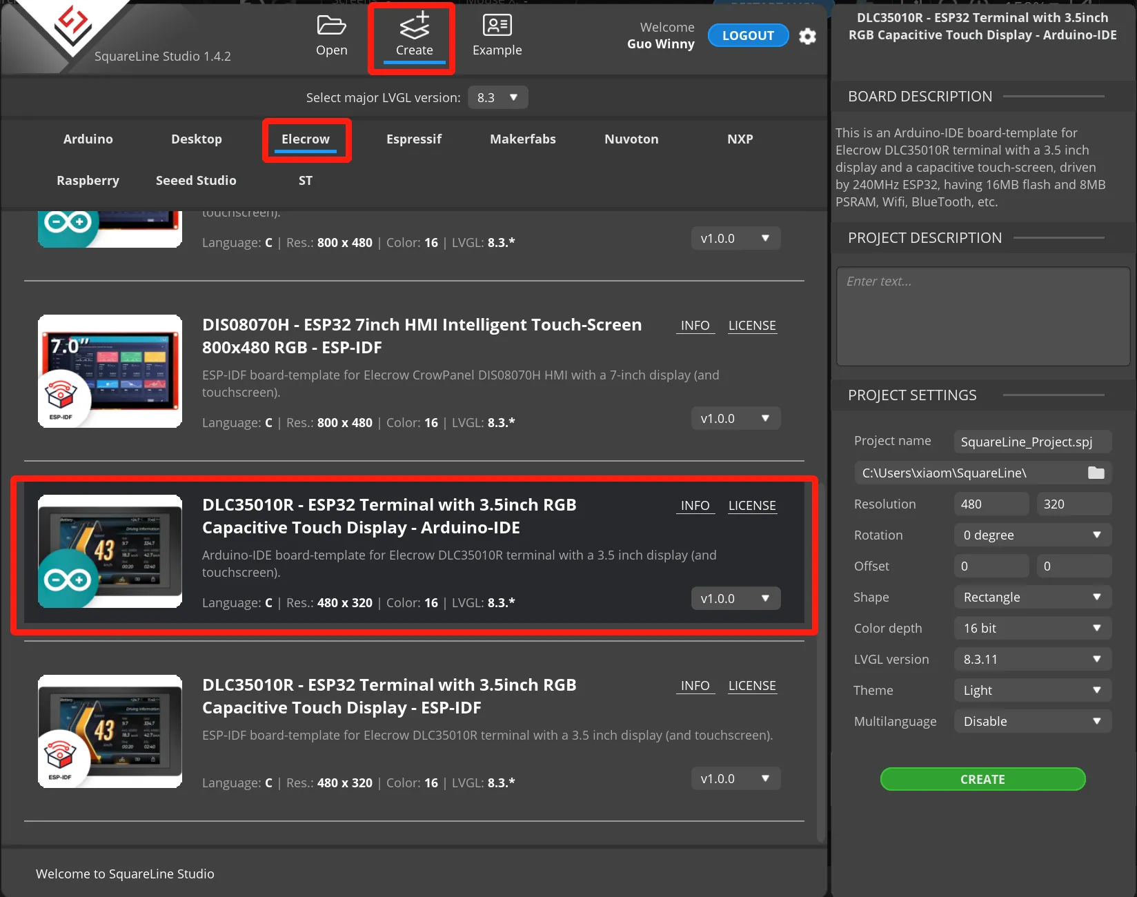Screen dimensions: 1137x897
Task: Open settings via the gear icon
Action: click(807, 37)
